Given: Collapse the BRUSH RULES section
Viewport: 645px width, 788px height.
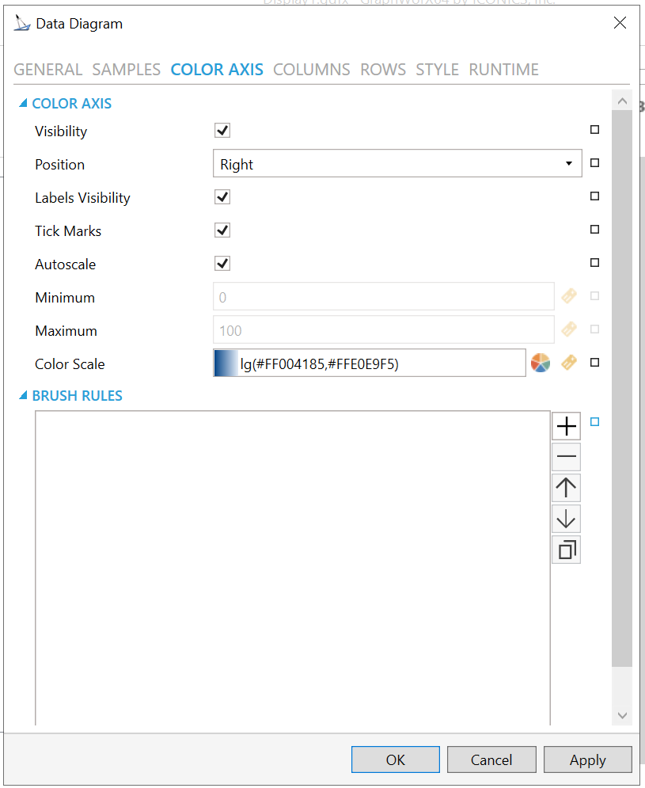Looking at the screenshot, I should point(23,395).
